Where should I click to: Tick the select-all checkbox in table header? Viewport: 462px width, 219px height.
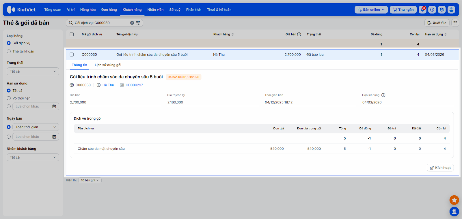pos(72,34)
